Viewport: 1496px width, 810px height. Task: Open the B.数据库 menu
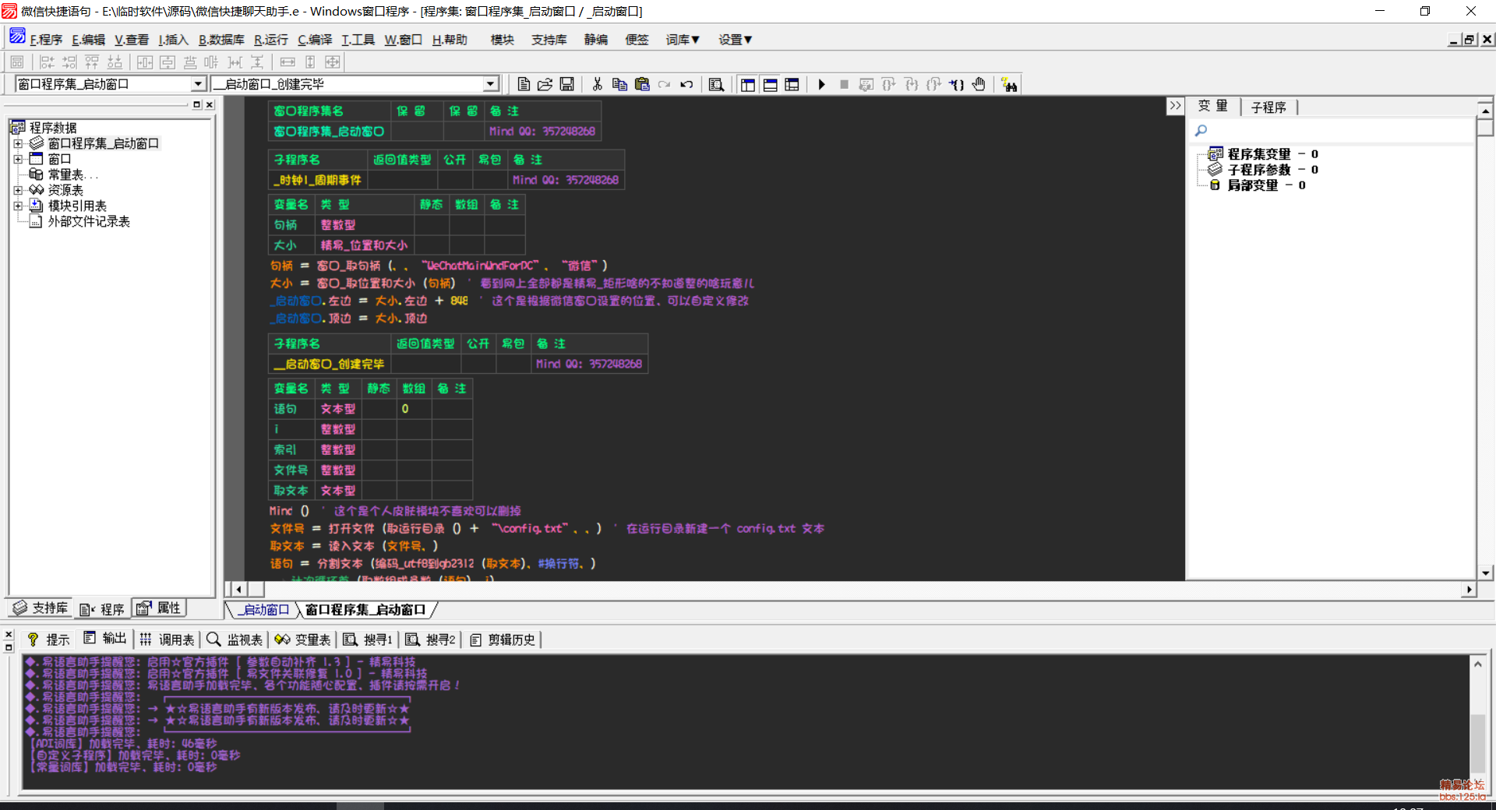(221, 40)
